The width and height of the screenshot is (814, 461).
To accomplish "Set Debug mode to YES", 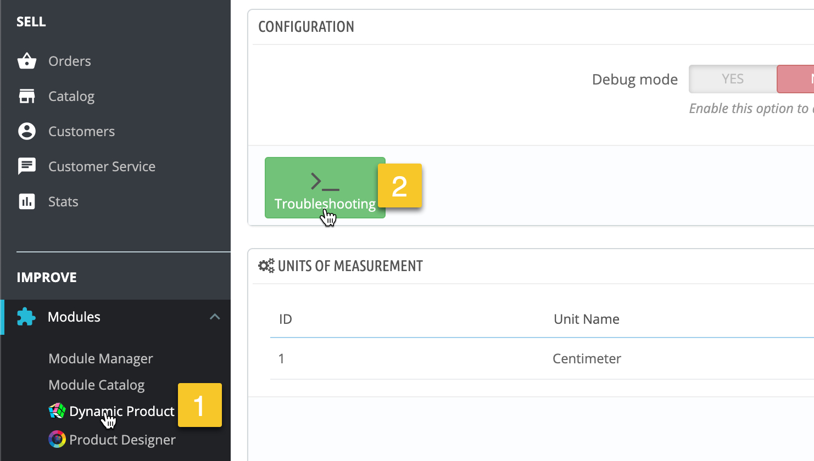I will pos(732,79).
